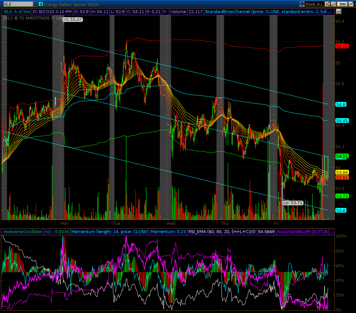The width and height of the screenshot is (356, 313).
Task: Expand the lower studies ellipsis overflow
Action: tap(332, 231)
